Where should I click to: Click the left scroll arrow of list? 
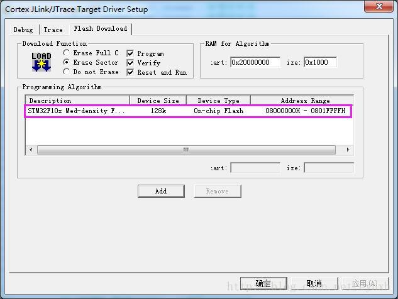click(x=31, y=149)
